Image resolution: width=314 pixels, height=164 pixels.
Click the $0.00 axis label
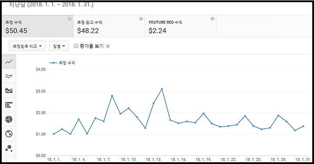coord(41,156)
